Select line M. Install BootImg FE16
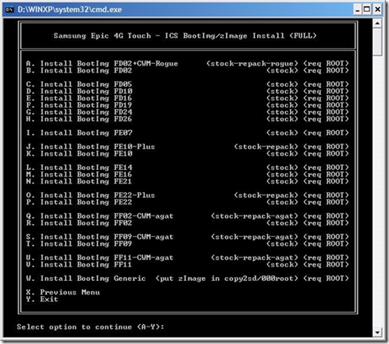Image resolution: width=389 pixels, height=344 pixels. point(79,174)
